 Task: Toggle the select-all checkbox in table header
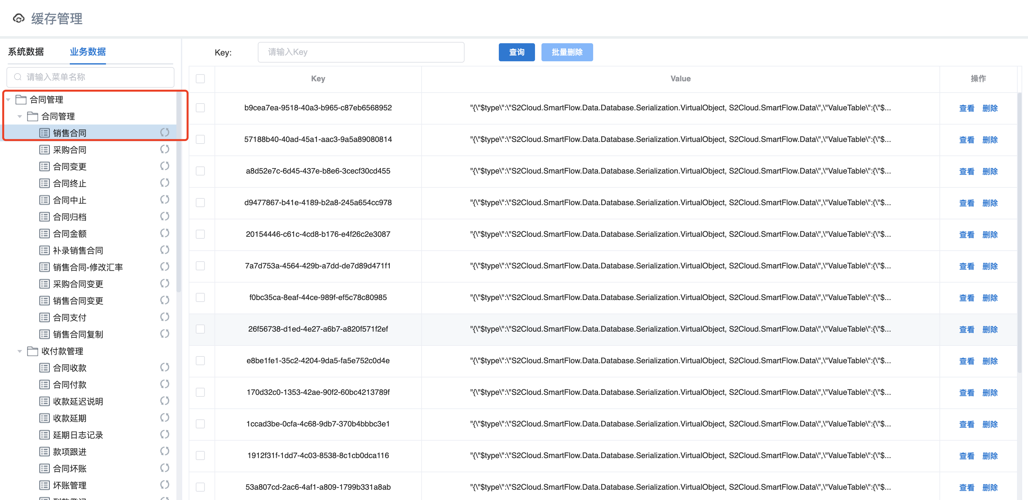[x=200, y=78]
